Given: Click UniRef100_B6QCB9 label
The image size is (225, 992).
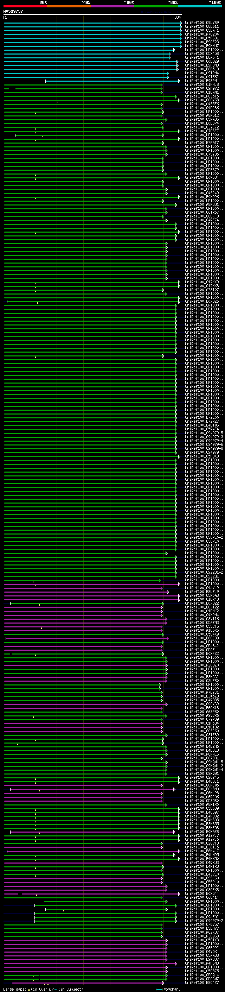Looking at the screenshot, I should click(202, 638).
